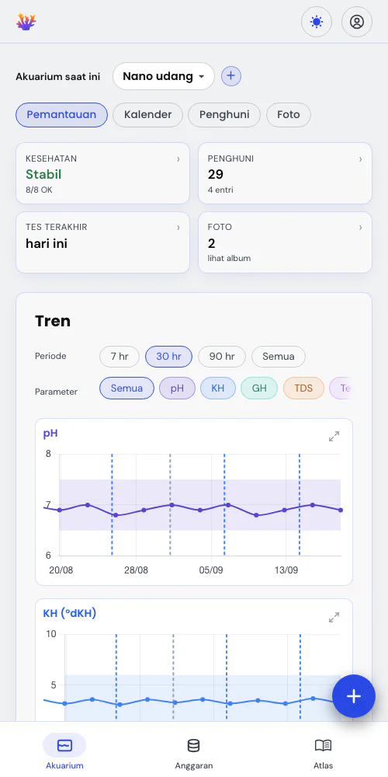Switch to the Penghuni tab
This screenshot has width=388, height=777.
[x=224, y=115]
